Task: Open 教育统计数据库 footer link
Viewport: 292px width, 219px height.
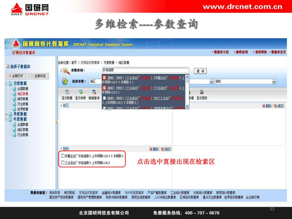Action: pyautogui.click(x=226, y=192)
